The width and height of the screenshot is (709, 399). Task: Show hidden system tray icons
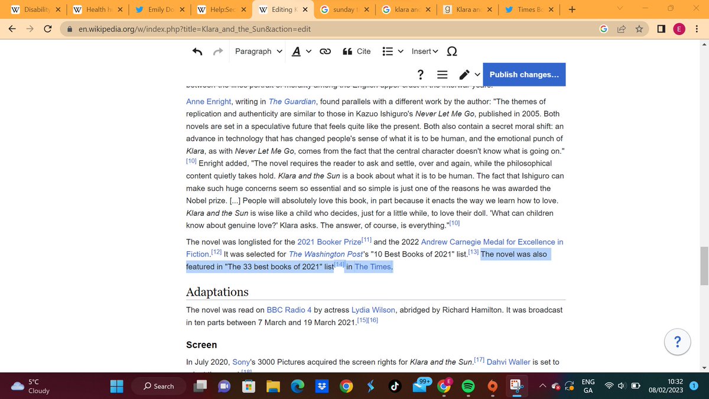click(x=541, y=386)
